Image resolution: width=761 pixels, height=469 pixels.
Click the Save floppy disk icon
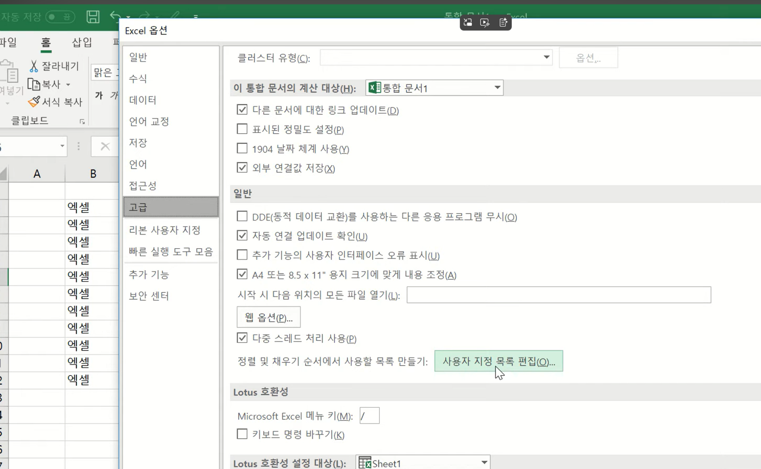pyautogui.click(x=93, y=17)
